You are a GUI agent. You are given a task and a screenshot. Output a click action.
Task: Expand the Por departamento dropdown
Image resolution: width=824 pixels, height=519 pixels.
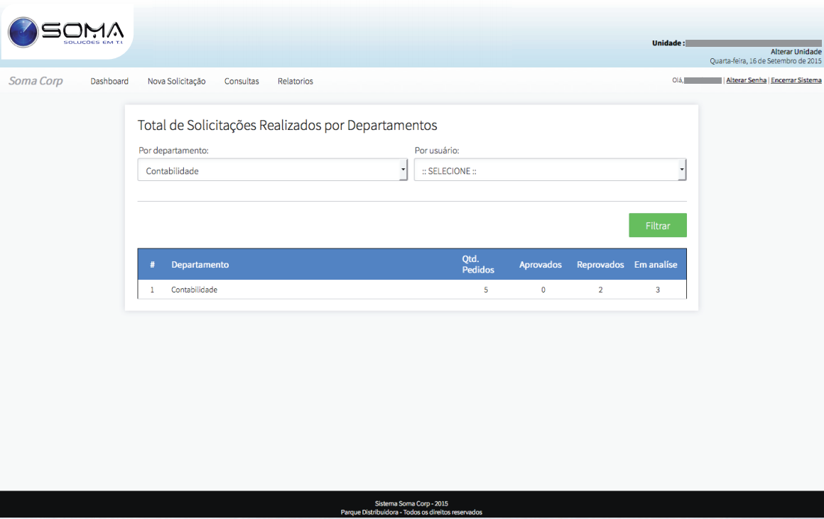273,170
